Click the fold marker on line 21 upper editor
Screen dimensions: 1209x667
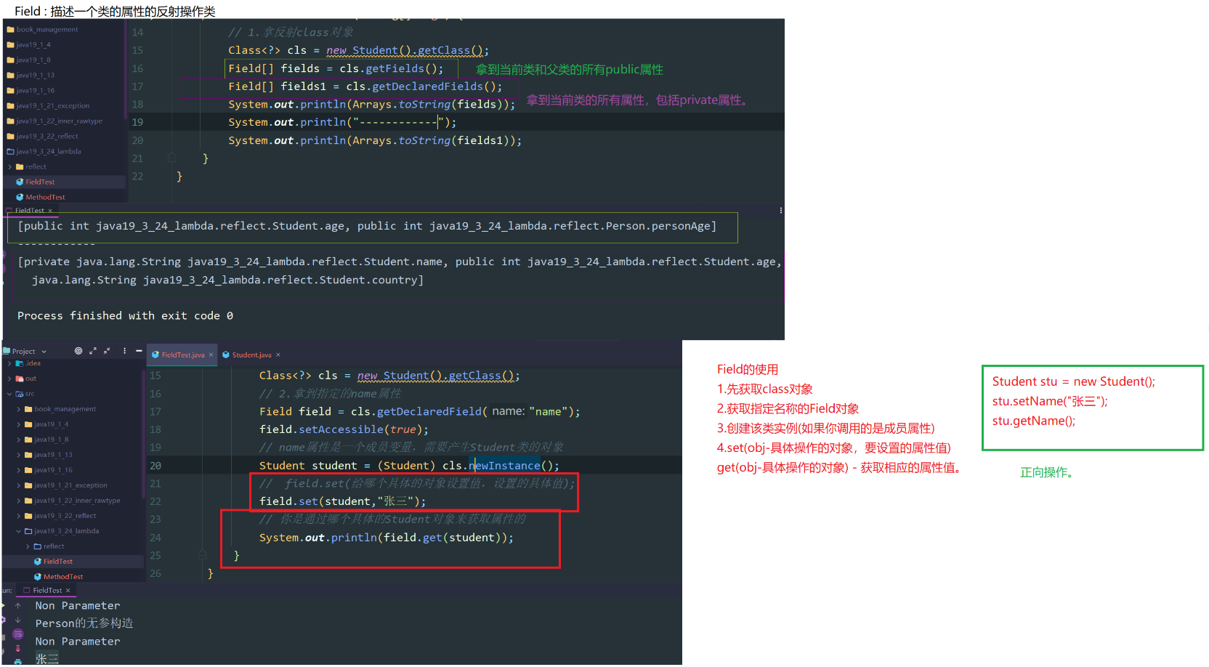pyautogui.click(x=171, y=158)
